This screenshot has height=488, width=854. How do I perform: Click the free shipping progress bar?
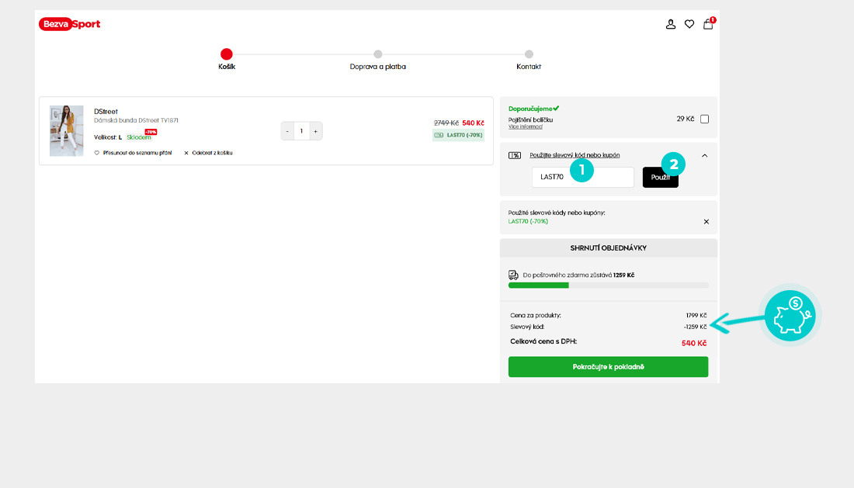tap(608, 286)
